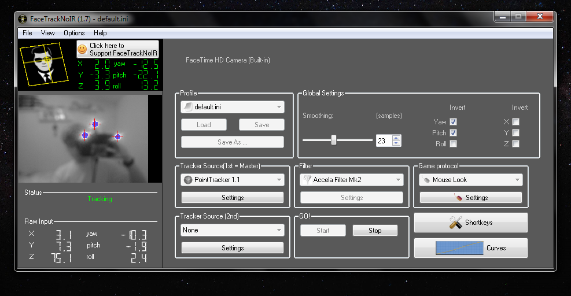The image size is (571, 296).
Task: Open the View menu
Action: [48, 33]
